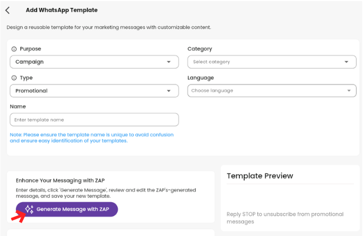Click the Name label above the template field
Screen dimensions: 364x236
point(18,106)
